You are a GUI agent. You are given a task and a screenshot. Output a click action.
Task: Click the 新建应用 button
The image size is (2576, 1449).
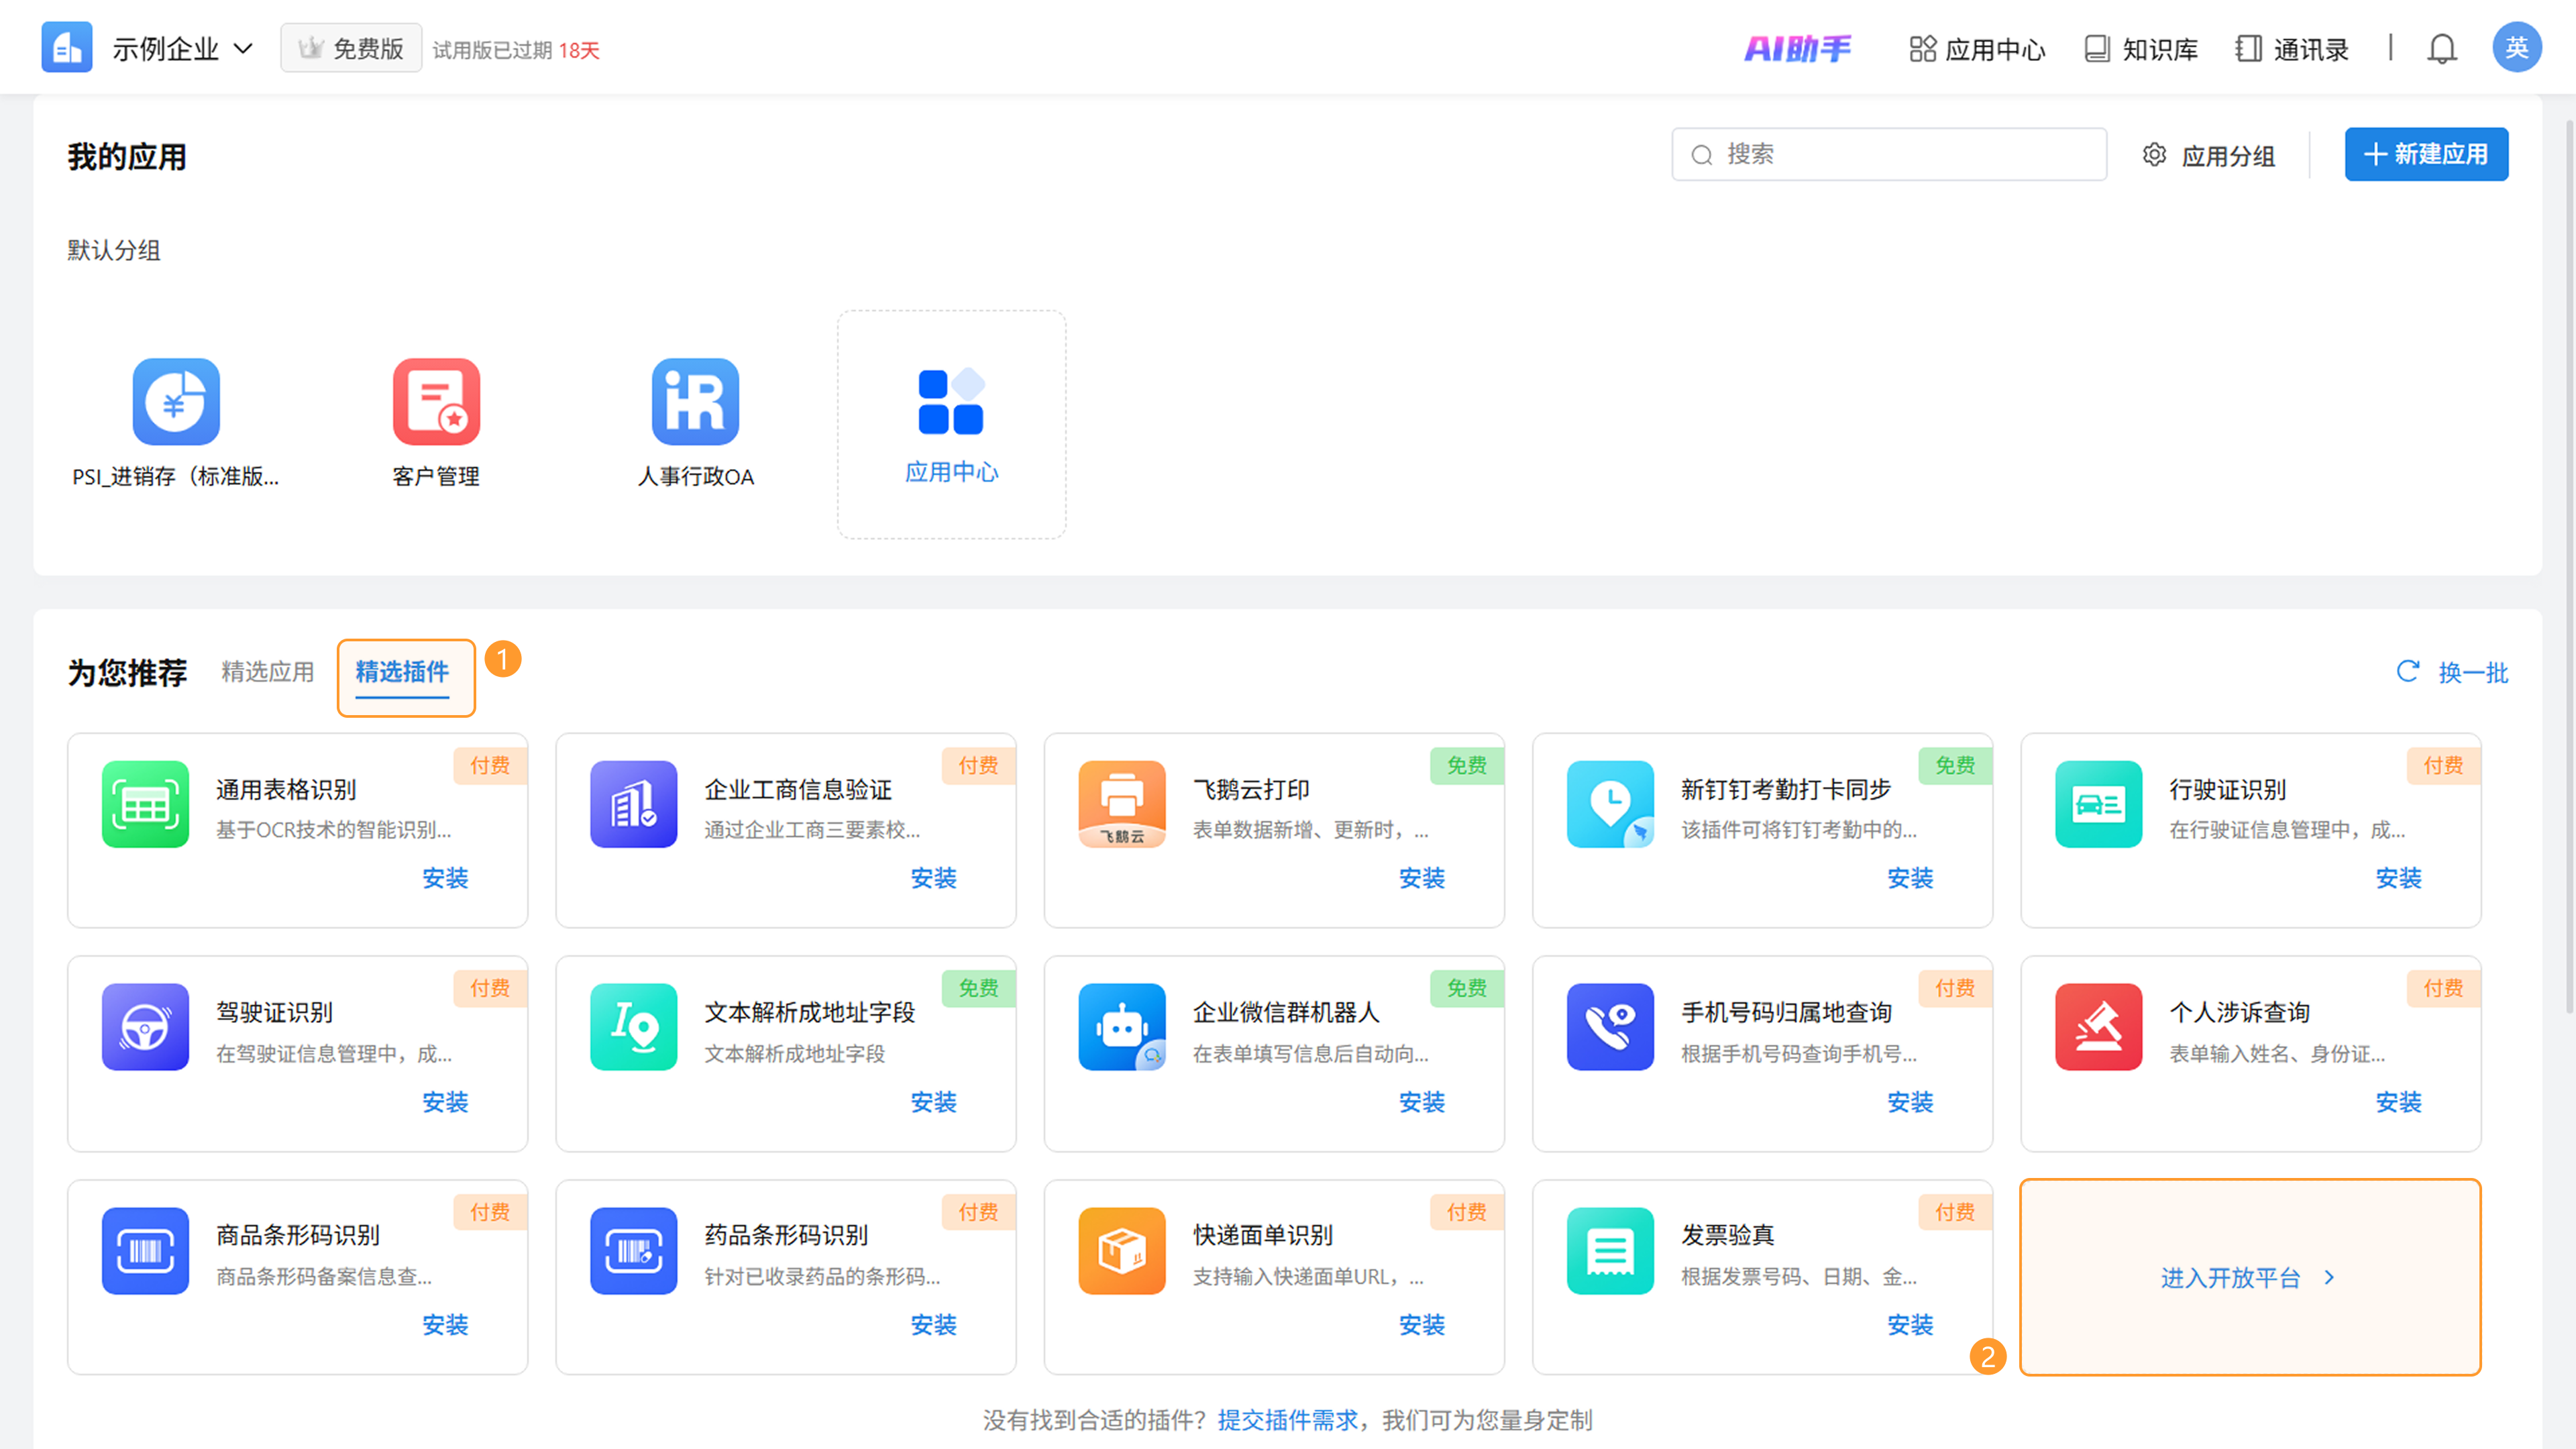click(x=2426, y=154)
